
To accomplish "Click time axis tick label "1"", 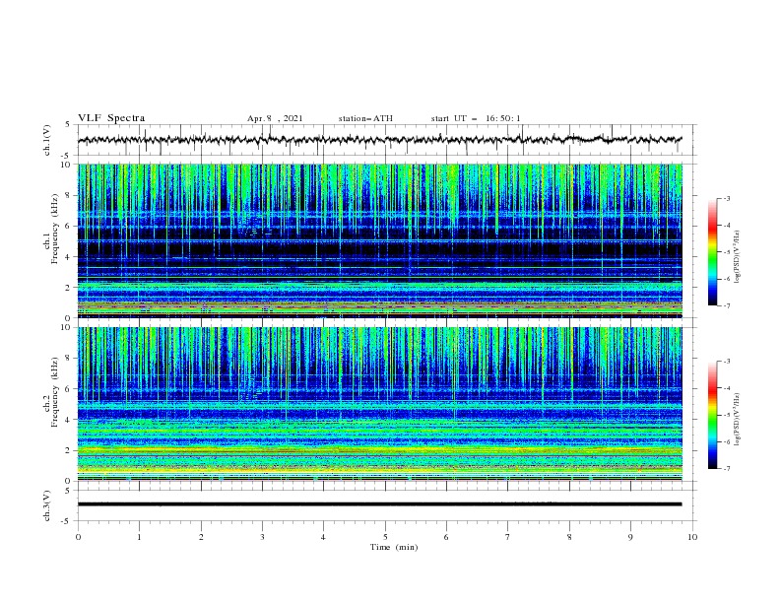I will click(x=139, y=537).
